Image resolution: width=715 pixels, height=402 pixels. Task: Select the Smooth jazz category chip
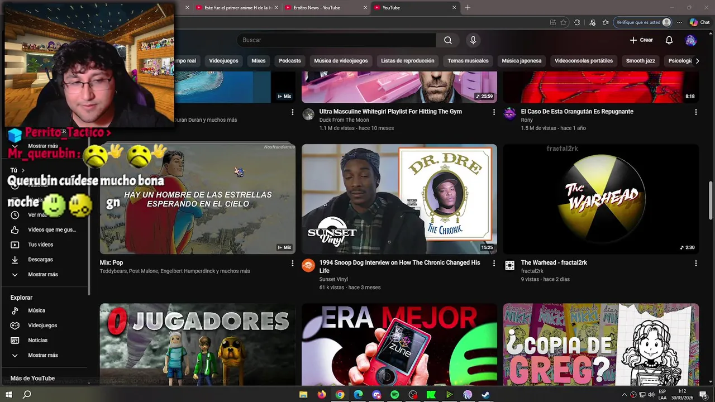641,61
